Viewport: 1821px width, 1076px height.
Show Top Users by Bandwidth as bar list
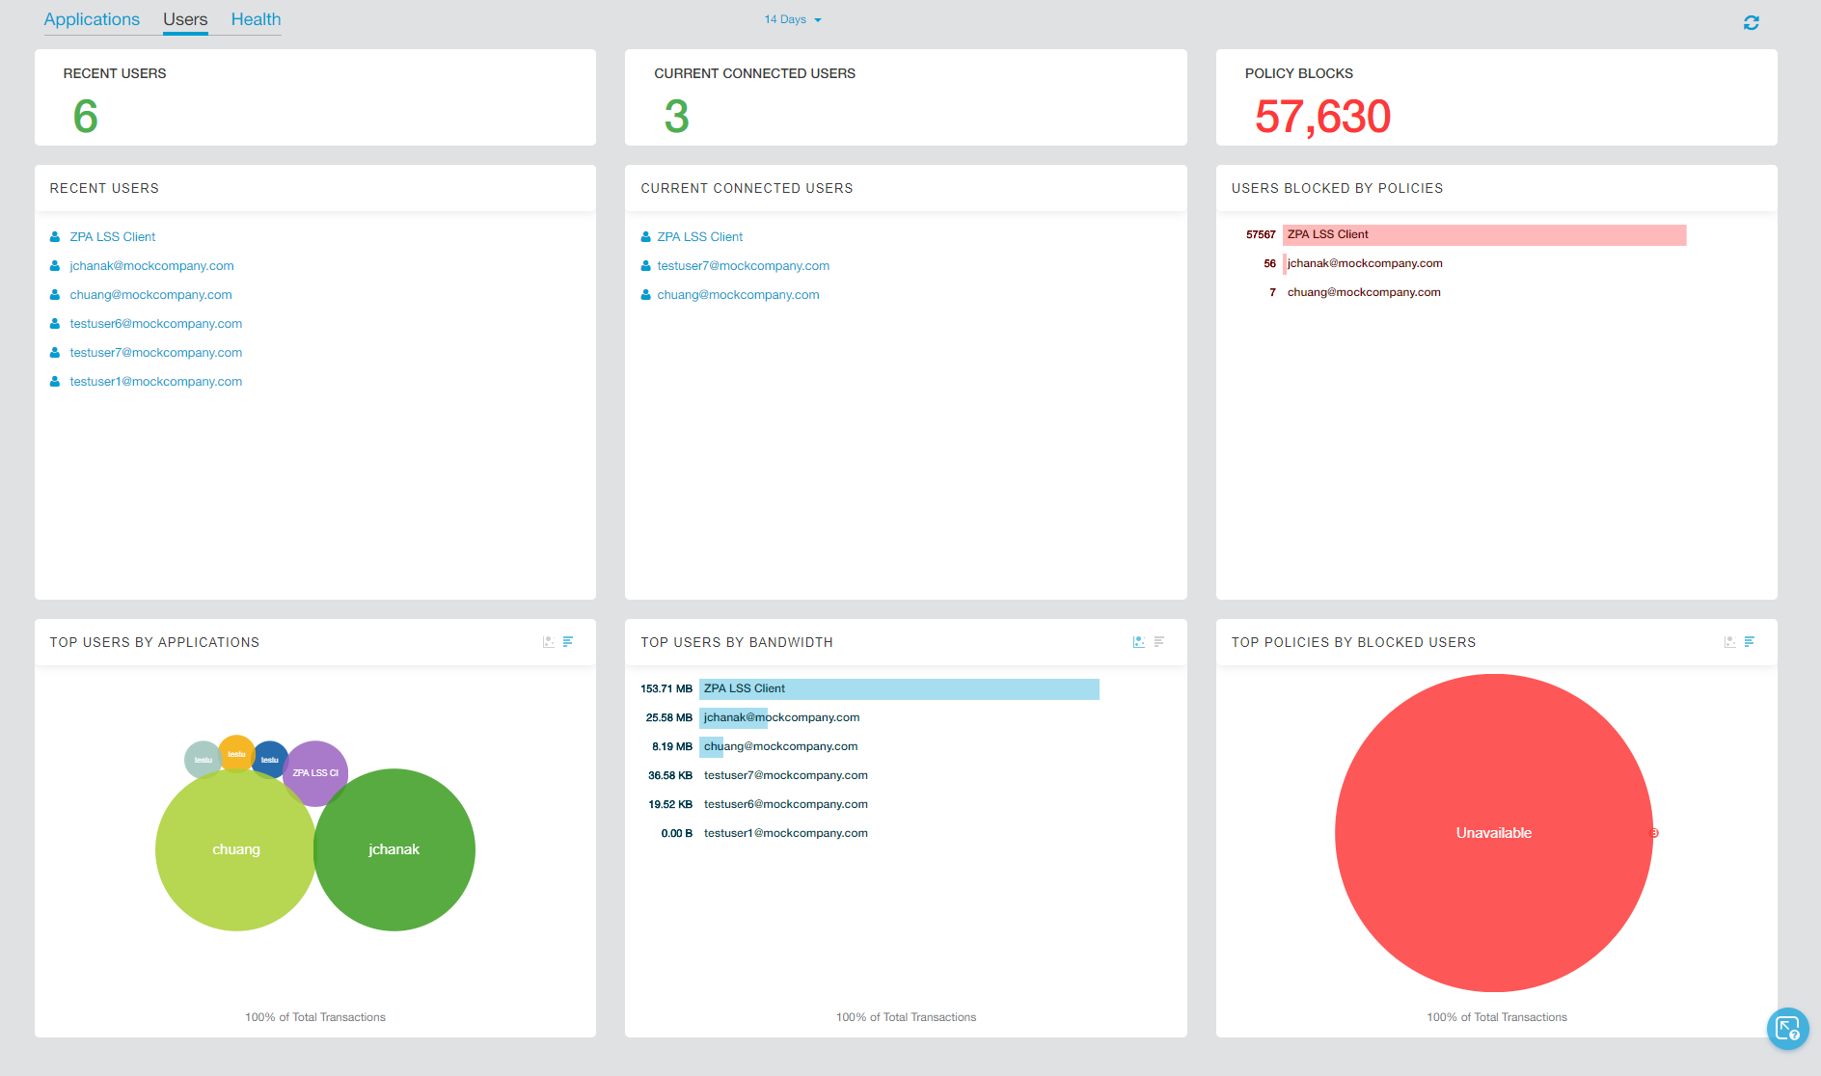(x=1159, y=642)
